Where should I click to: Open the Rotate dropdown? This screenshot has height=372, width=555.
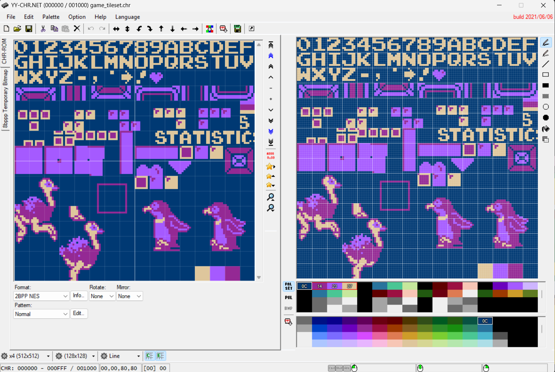[x=102, y=296]
